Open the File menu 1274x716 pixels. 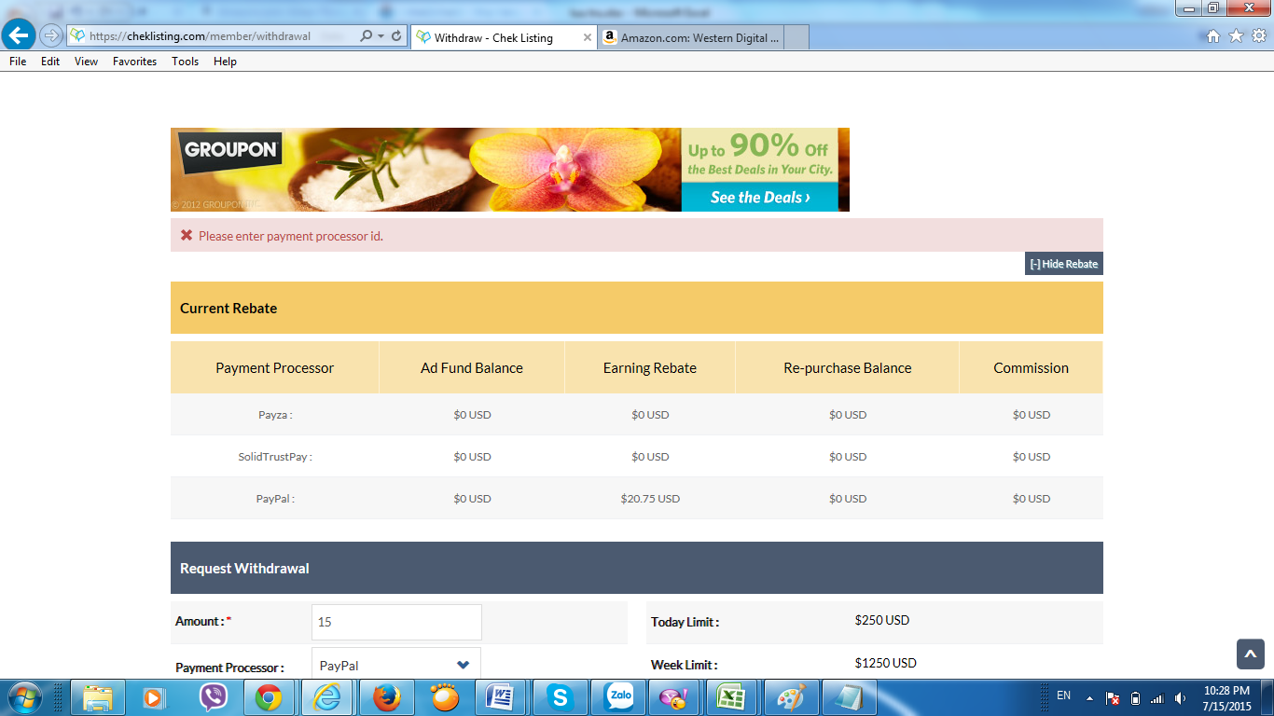tap(18, 62)
